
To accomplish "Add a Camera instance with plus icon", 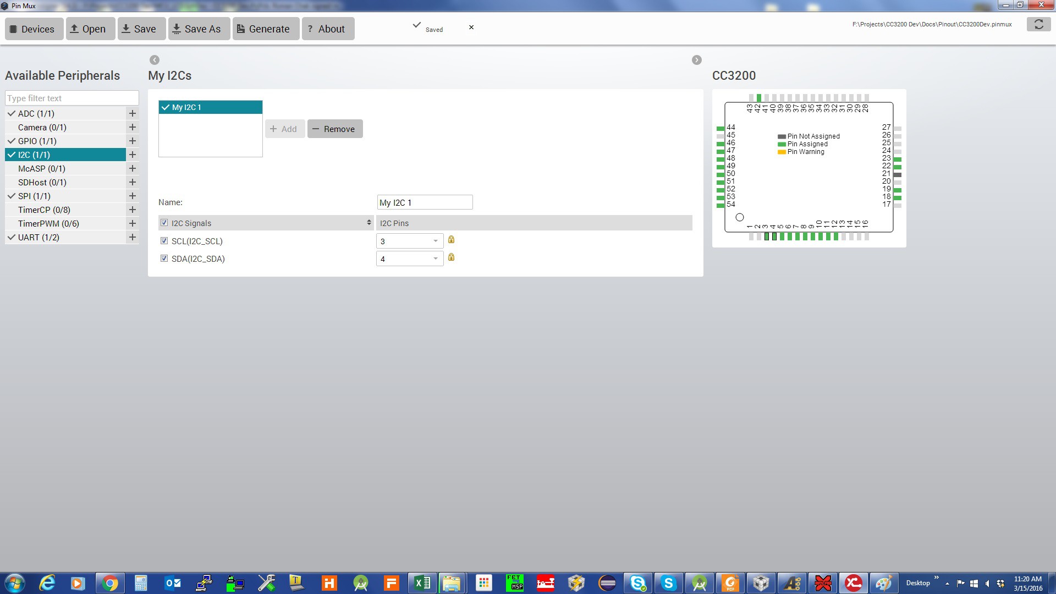I will pyautogui.click(x=133, y=127).
